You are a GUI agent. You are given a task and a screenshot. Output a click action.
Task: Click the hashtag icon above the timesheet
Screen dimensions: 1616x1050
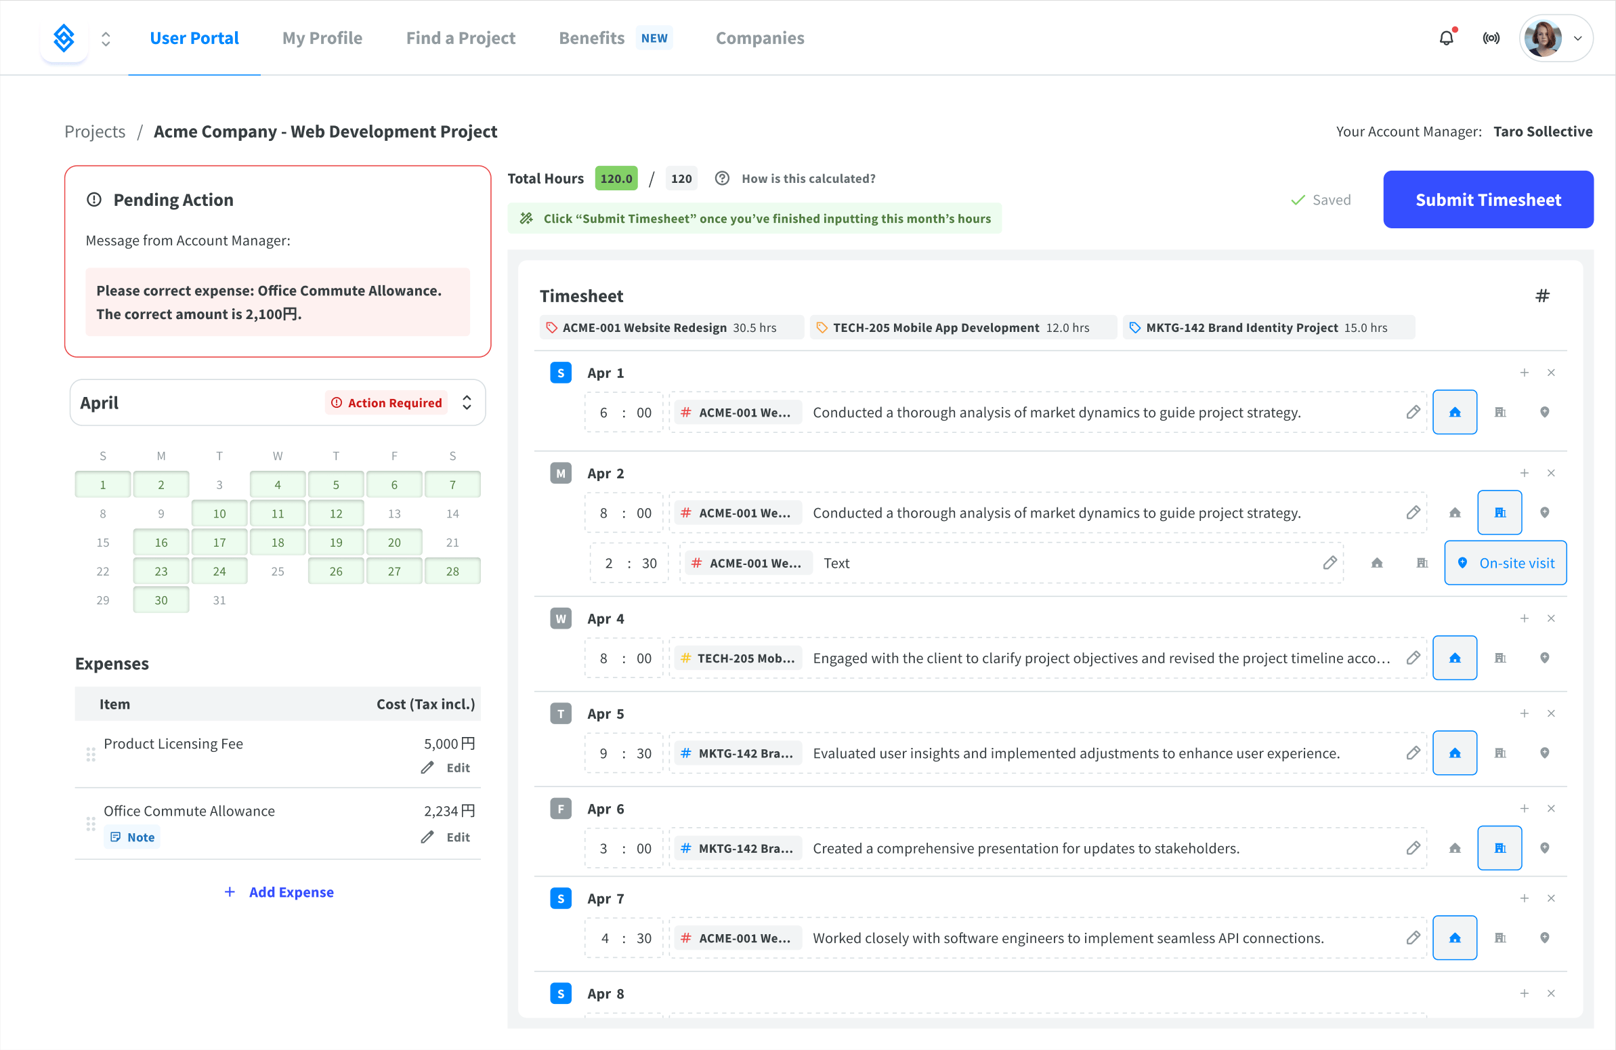[x=1543, y=295]
